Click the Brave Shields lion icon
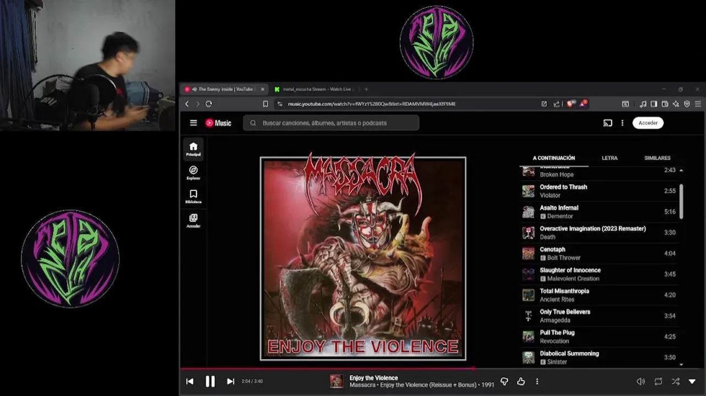 point(571,103)
